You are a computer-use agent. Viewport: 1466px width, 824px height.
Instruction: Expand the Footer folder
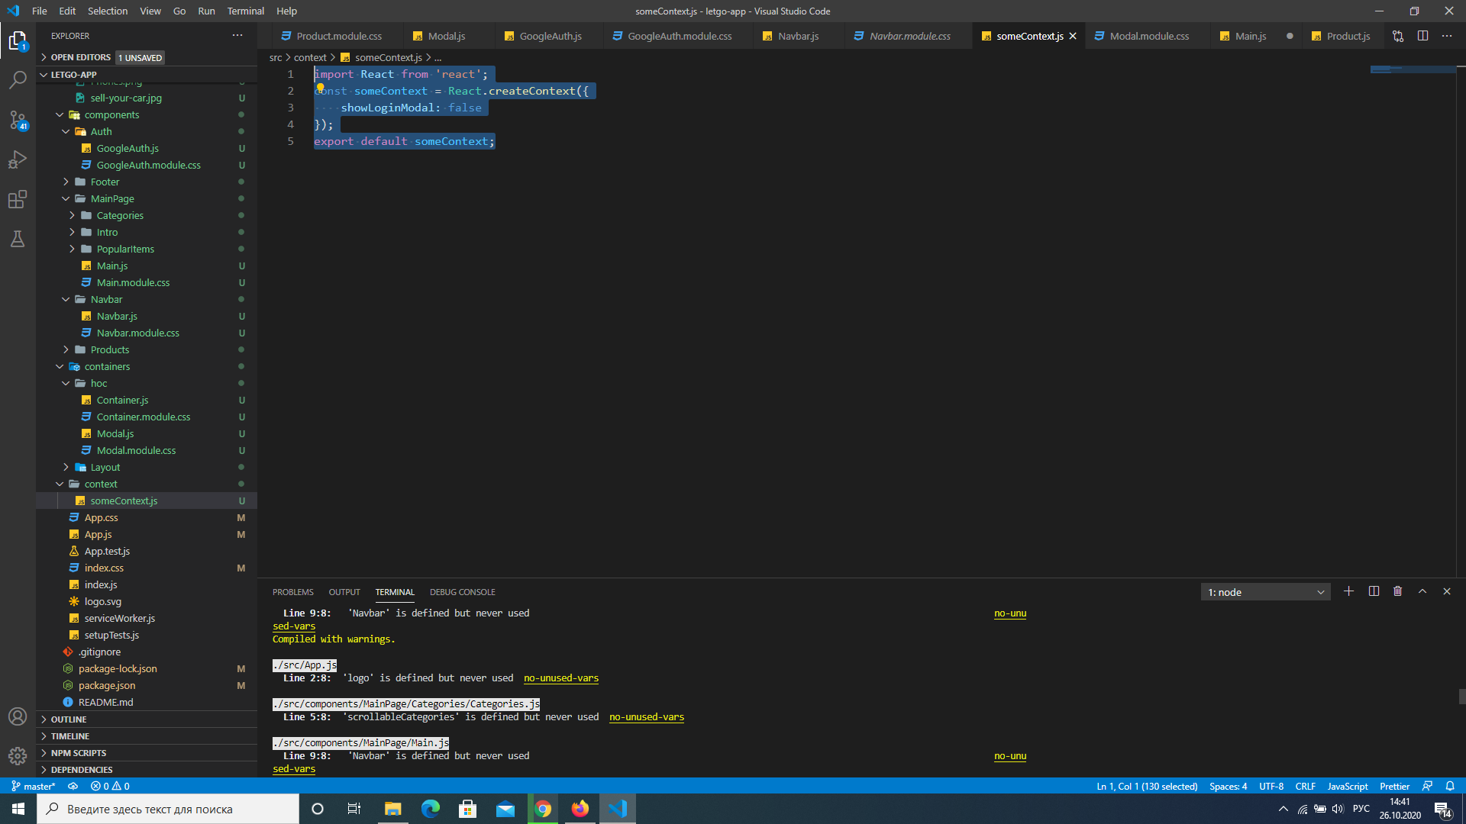coord(105,182)
